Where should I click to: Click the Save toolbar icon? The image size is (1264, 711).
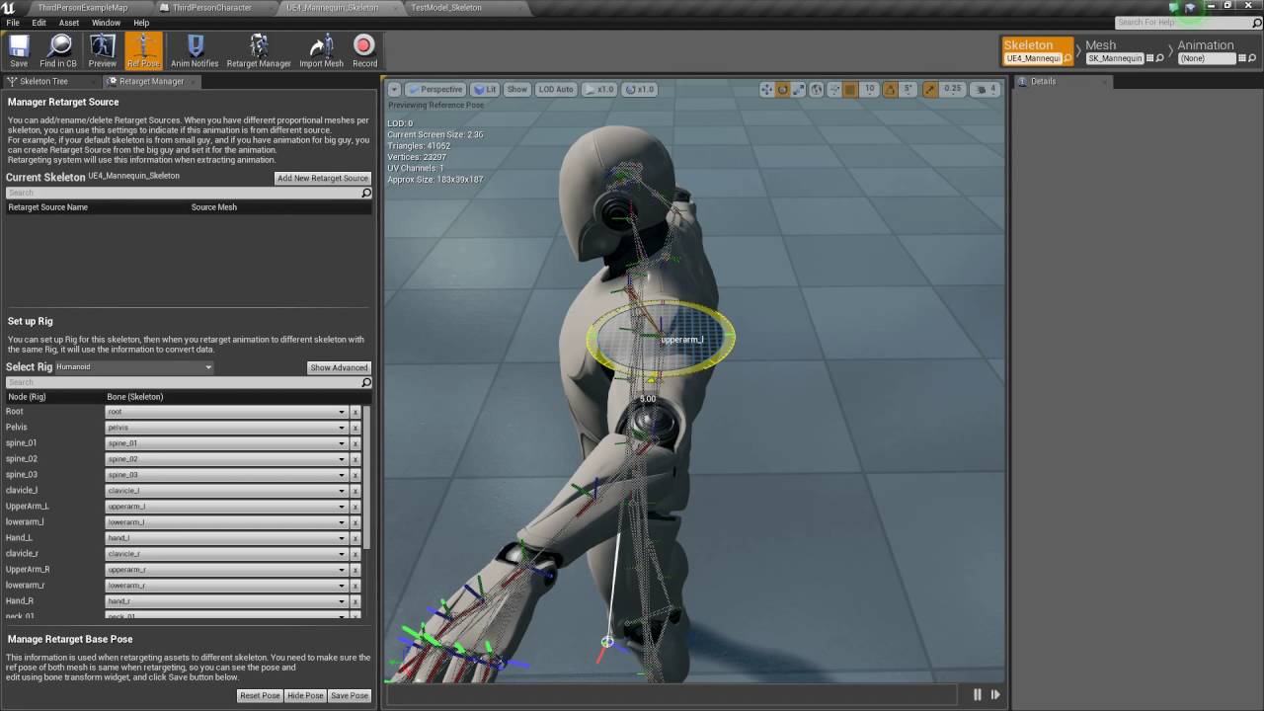(19, 50)
